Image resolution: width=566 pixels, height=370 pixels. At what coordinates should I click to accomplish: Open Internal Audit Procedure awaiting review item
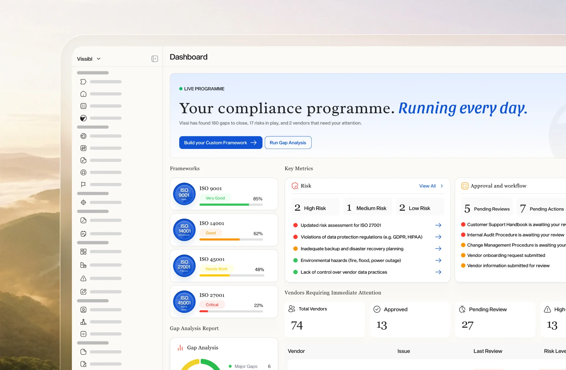pos(513,235)
